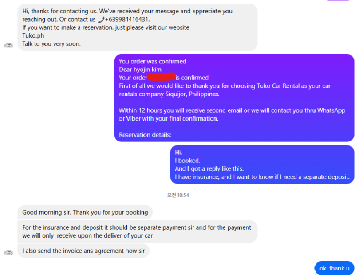Image resolution: width=355 pixels, height=278 pixels.
Task: Click the 오전 10:54 timestamp
Action: coord(178,195)
